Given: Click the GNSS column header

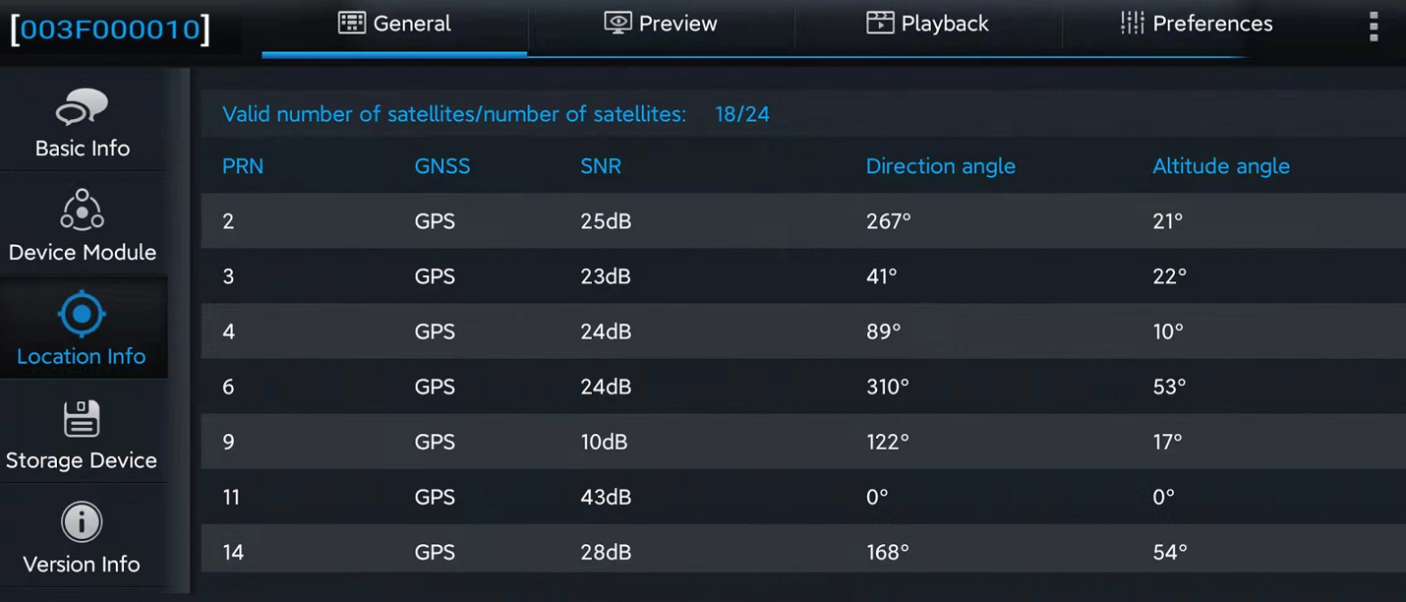Looking at the screenshot, I should coord(442,166).
